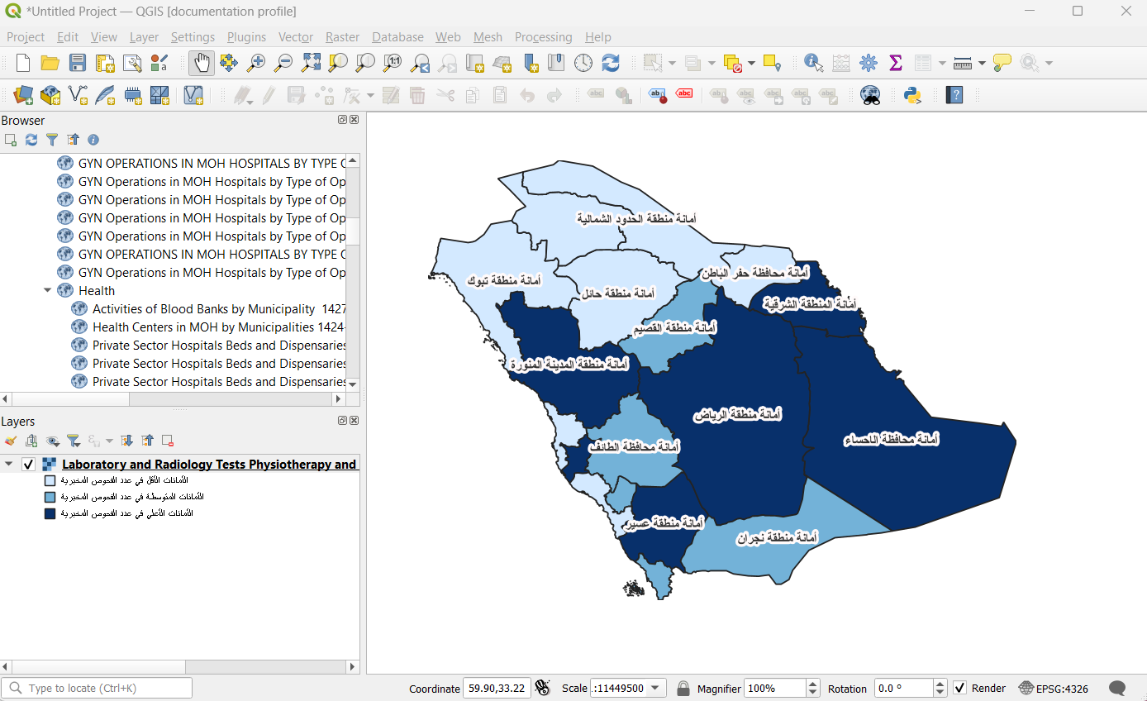Open the Add Vector Layer dialog
The image size is (1147, 701).
[50, 95]
